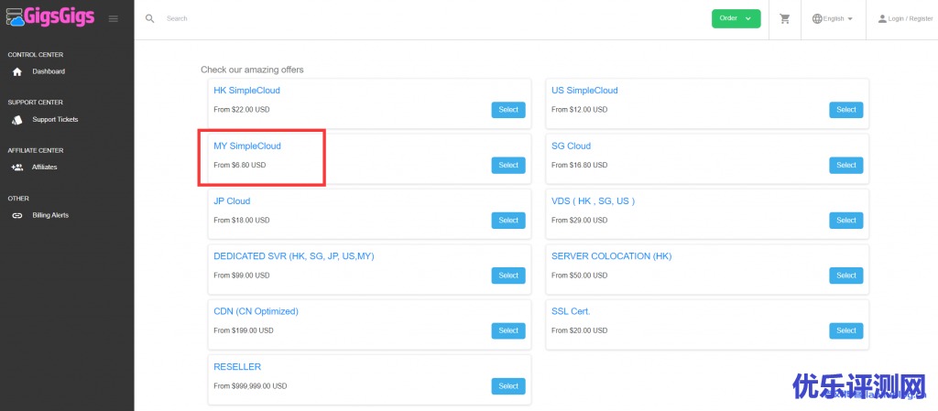Open the SERVER COLOCATION (HK) title
Screen dimensions: 938x411
[x=611, y=256]
